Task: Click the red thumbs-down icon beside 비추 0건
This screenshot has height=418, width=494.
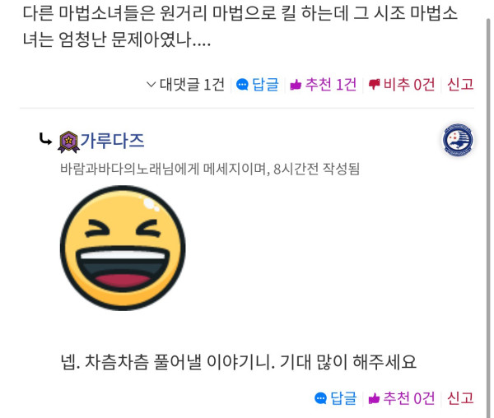Action: tap(375, 85)
